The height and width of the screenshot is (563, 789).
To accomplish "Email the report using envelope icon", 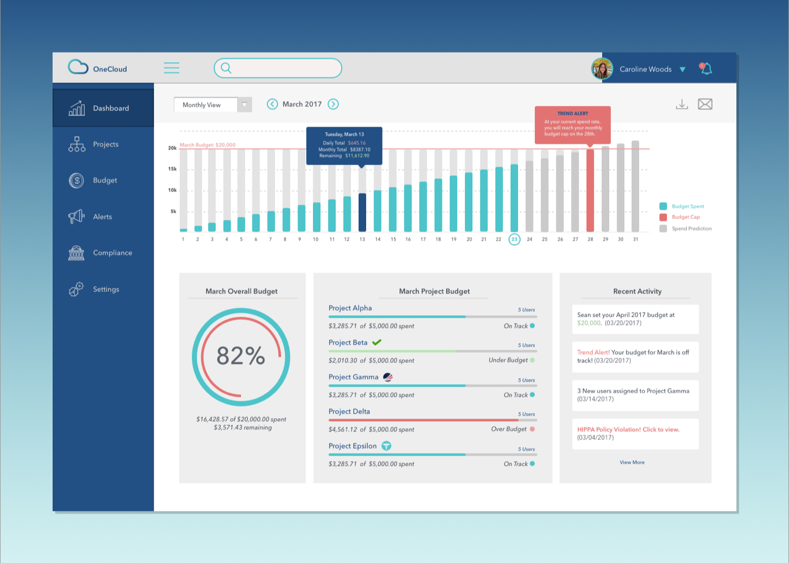I will pyautogui.click(x=705, y=104).
